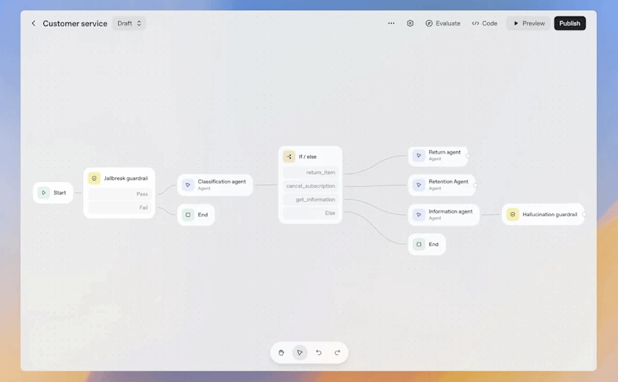Publish the workflow

click(570, 23)
